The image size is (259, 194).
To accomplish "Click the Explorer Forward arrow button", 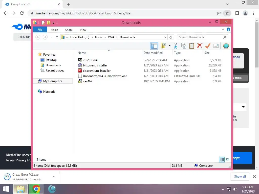I will (x=45, y=37).
